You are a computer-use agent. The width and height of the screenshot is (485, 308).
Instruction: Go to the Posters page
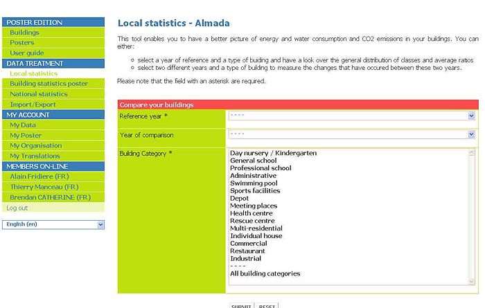pyautogui.click(x=21, y=43)
